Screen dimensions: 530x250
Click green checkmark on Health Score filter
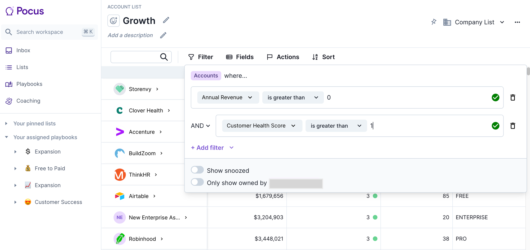[496, 126]
